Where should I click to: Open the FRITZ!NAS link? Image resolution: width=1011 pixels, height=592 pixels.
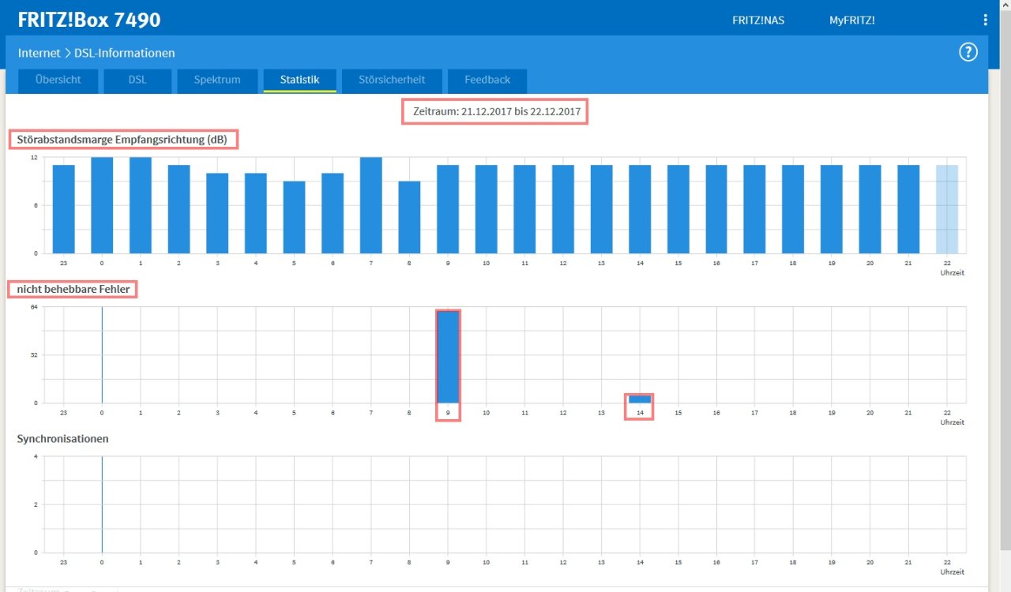coord(758,20)
